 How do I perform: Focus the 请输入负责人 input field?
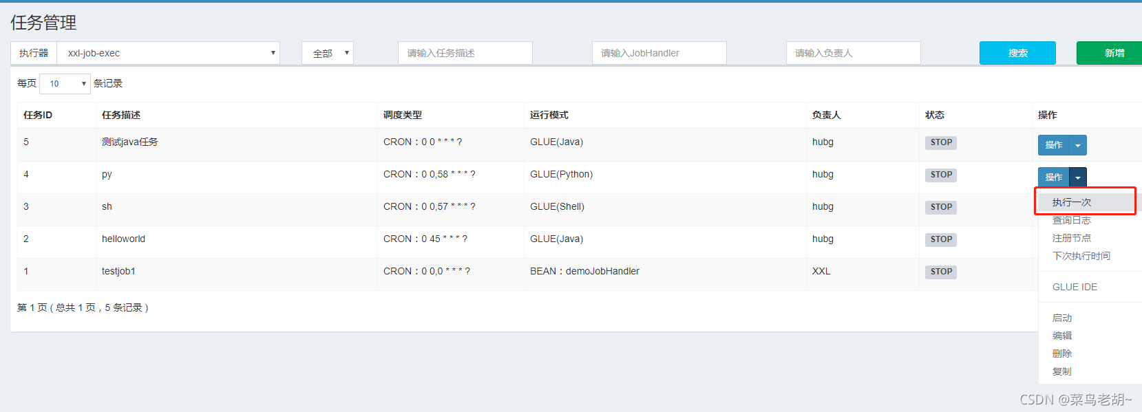coord(854,53)
